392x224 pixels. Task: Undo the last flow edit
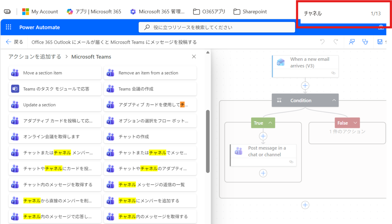click(322, 42)
